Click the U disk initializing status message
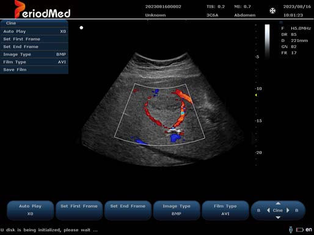This screenshot has width=314, height=235. pos(49,230)
